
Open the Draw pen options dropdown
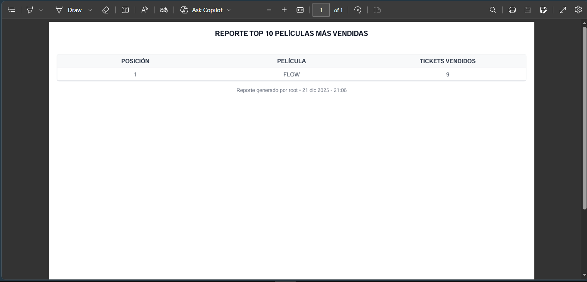90,10
